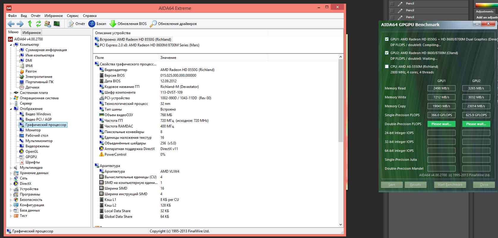Switch to the Меню tab above the tree
The width and height of the screenshot is (498, 238).
pyautogui.click(x=13, y=32)
